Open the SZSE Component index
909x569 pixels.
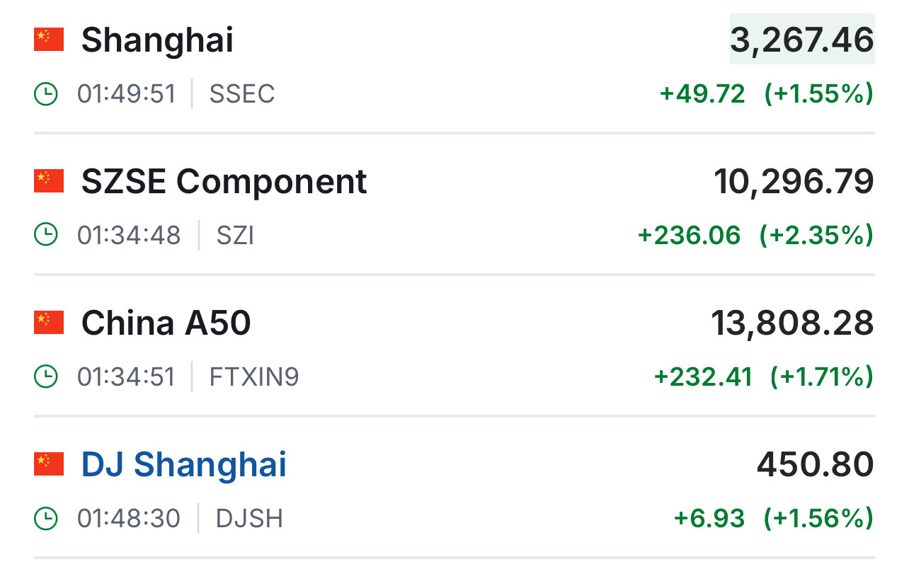(224, 181)
